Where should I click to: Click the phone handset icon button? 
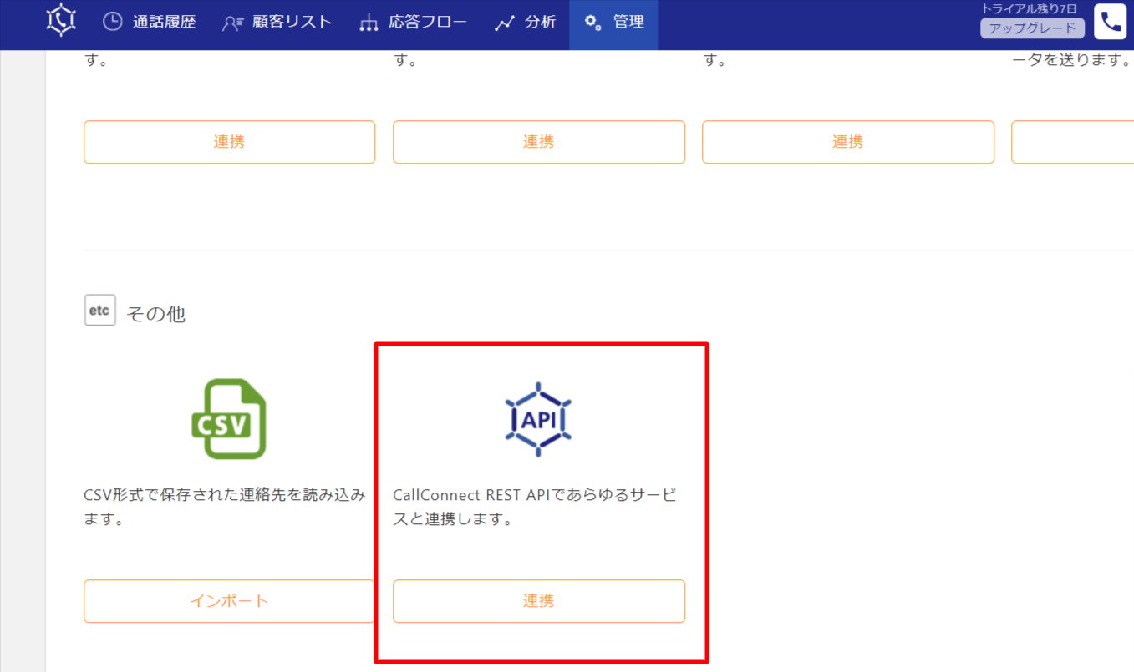[1111, 22]
